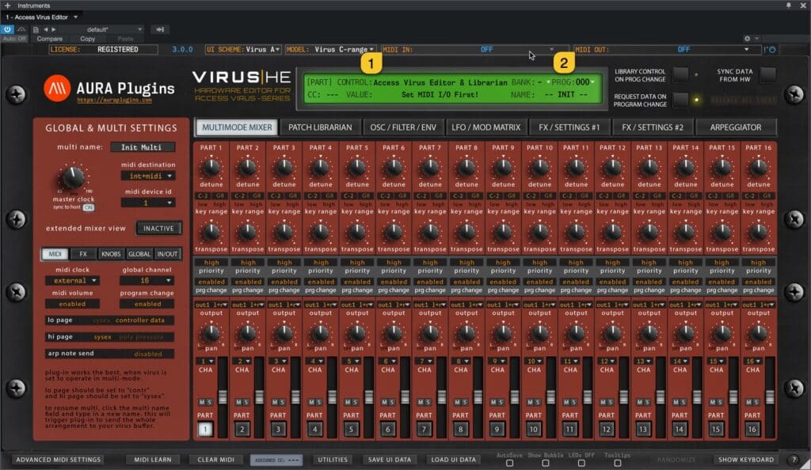The height and width of the screenshot is (470, 811).
Task: Switch to ARPEGGIATOR tab
Action: click(736, 127)
